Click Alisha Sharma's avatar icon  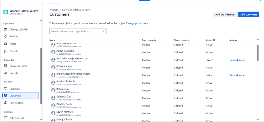tap(53, 67)
